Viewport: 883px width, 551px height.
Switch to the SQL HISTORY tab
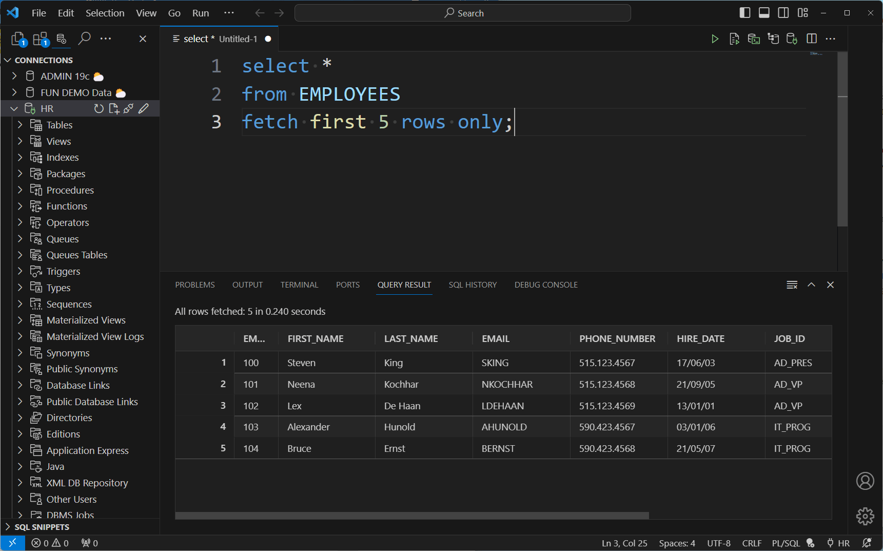(x=473, y=285)
